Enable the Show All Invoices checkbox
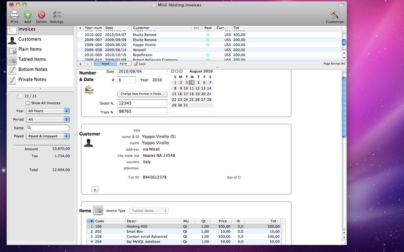 coord(28,103)
